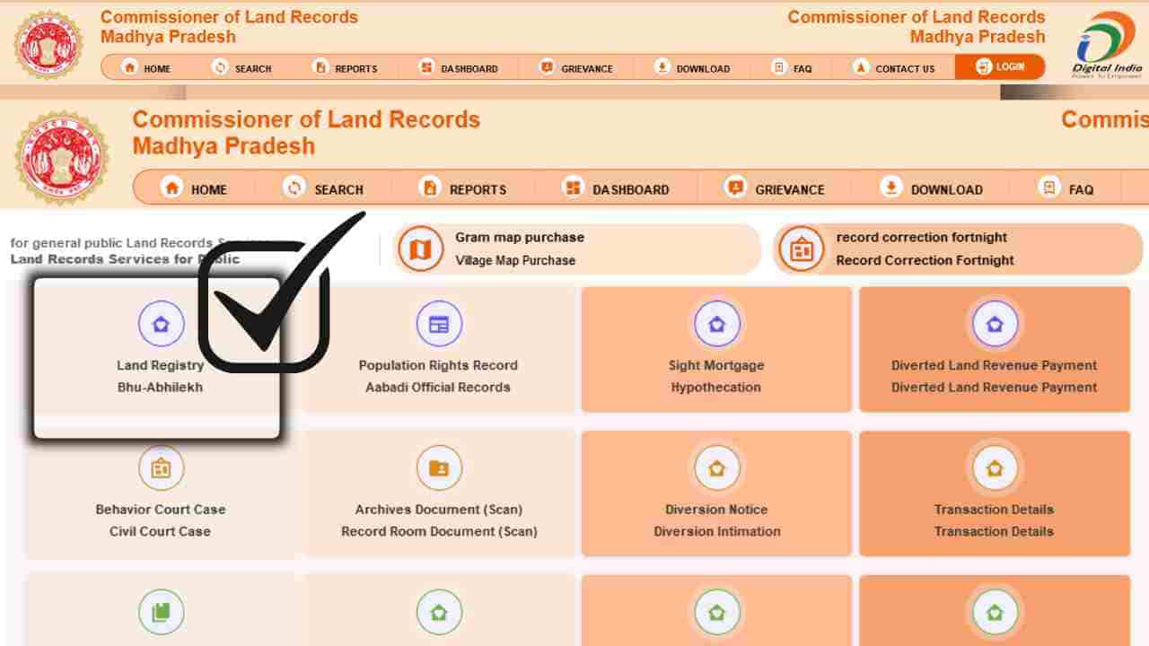Viewport: 1149px width, 646px height.
Task: Open the Transaction Details icon
Action: point(995,467)
